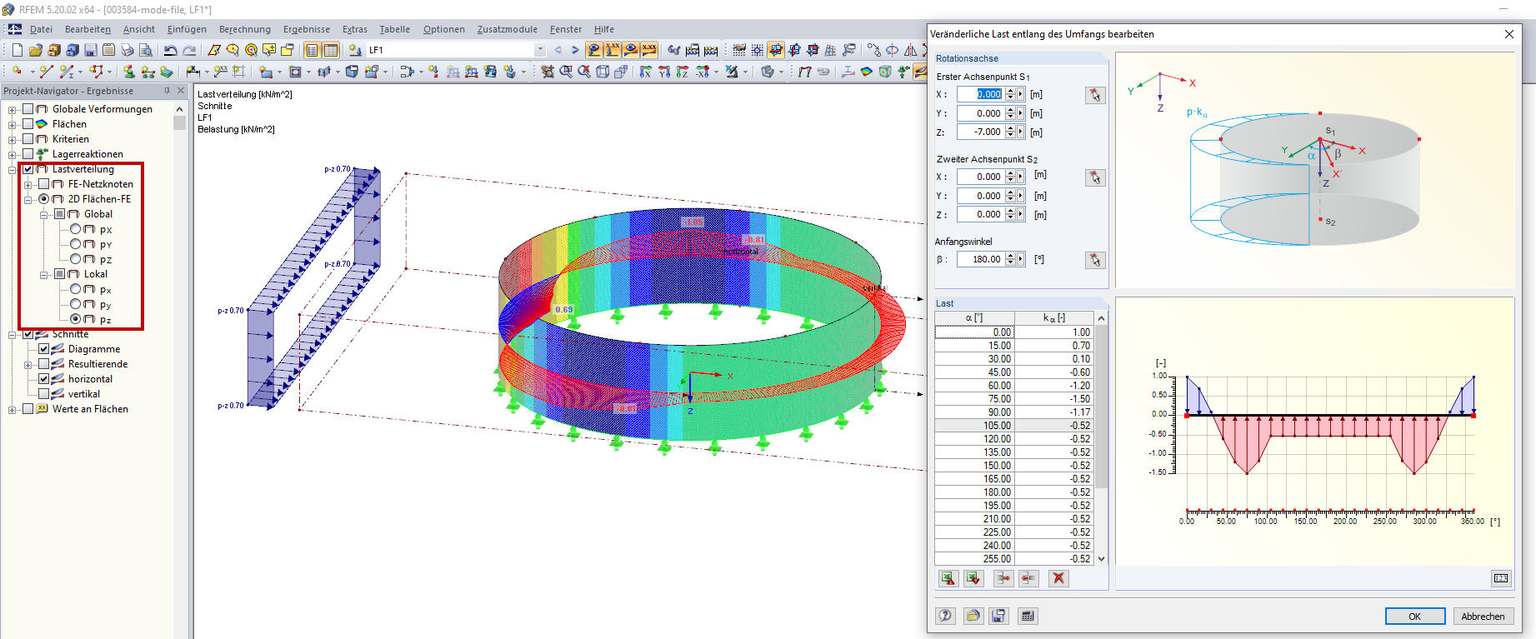Click the open folder icon in the toolbar
Image resolution: width=1536 pixels, height=639 pixels.
pos(36,50)
